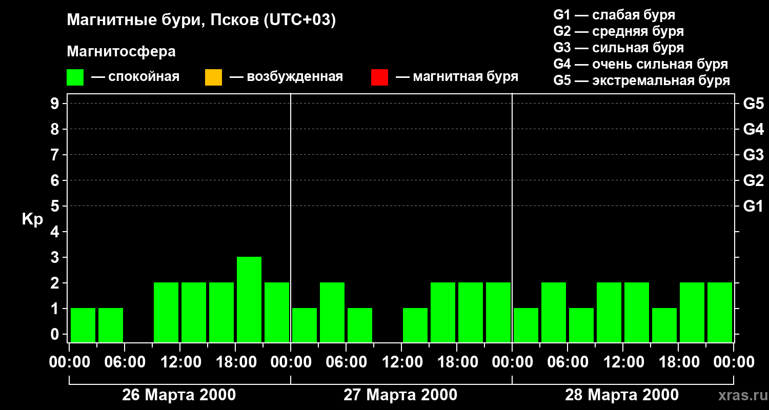769x410 pixels.
Task: Click the 27 Марта 06:00–09:00 bar
Action: click(x=360, y=325)
